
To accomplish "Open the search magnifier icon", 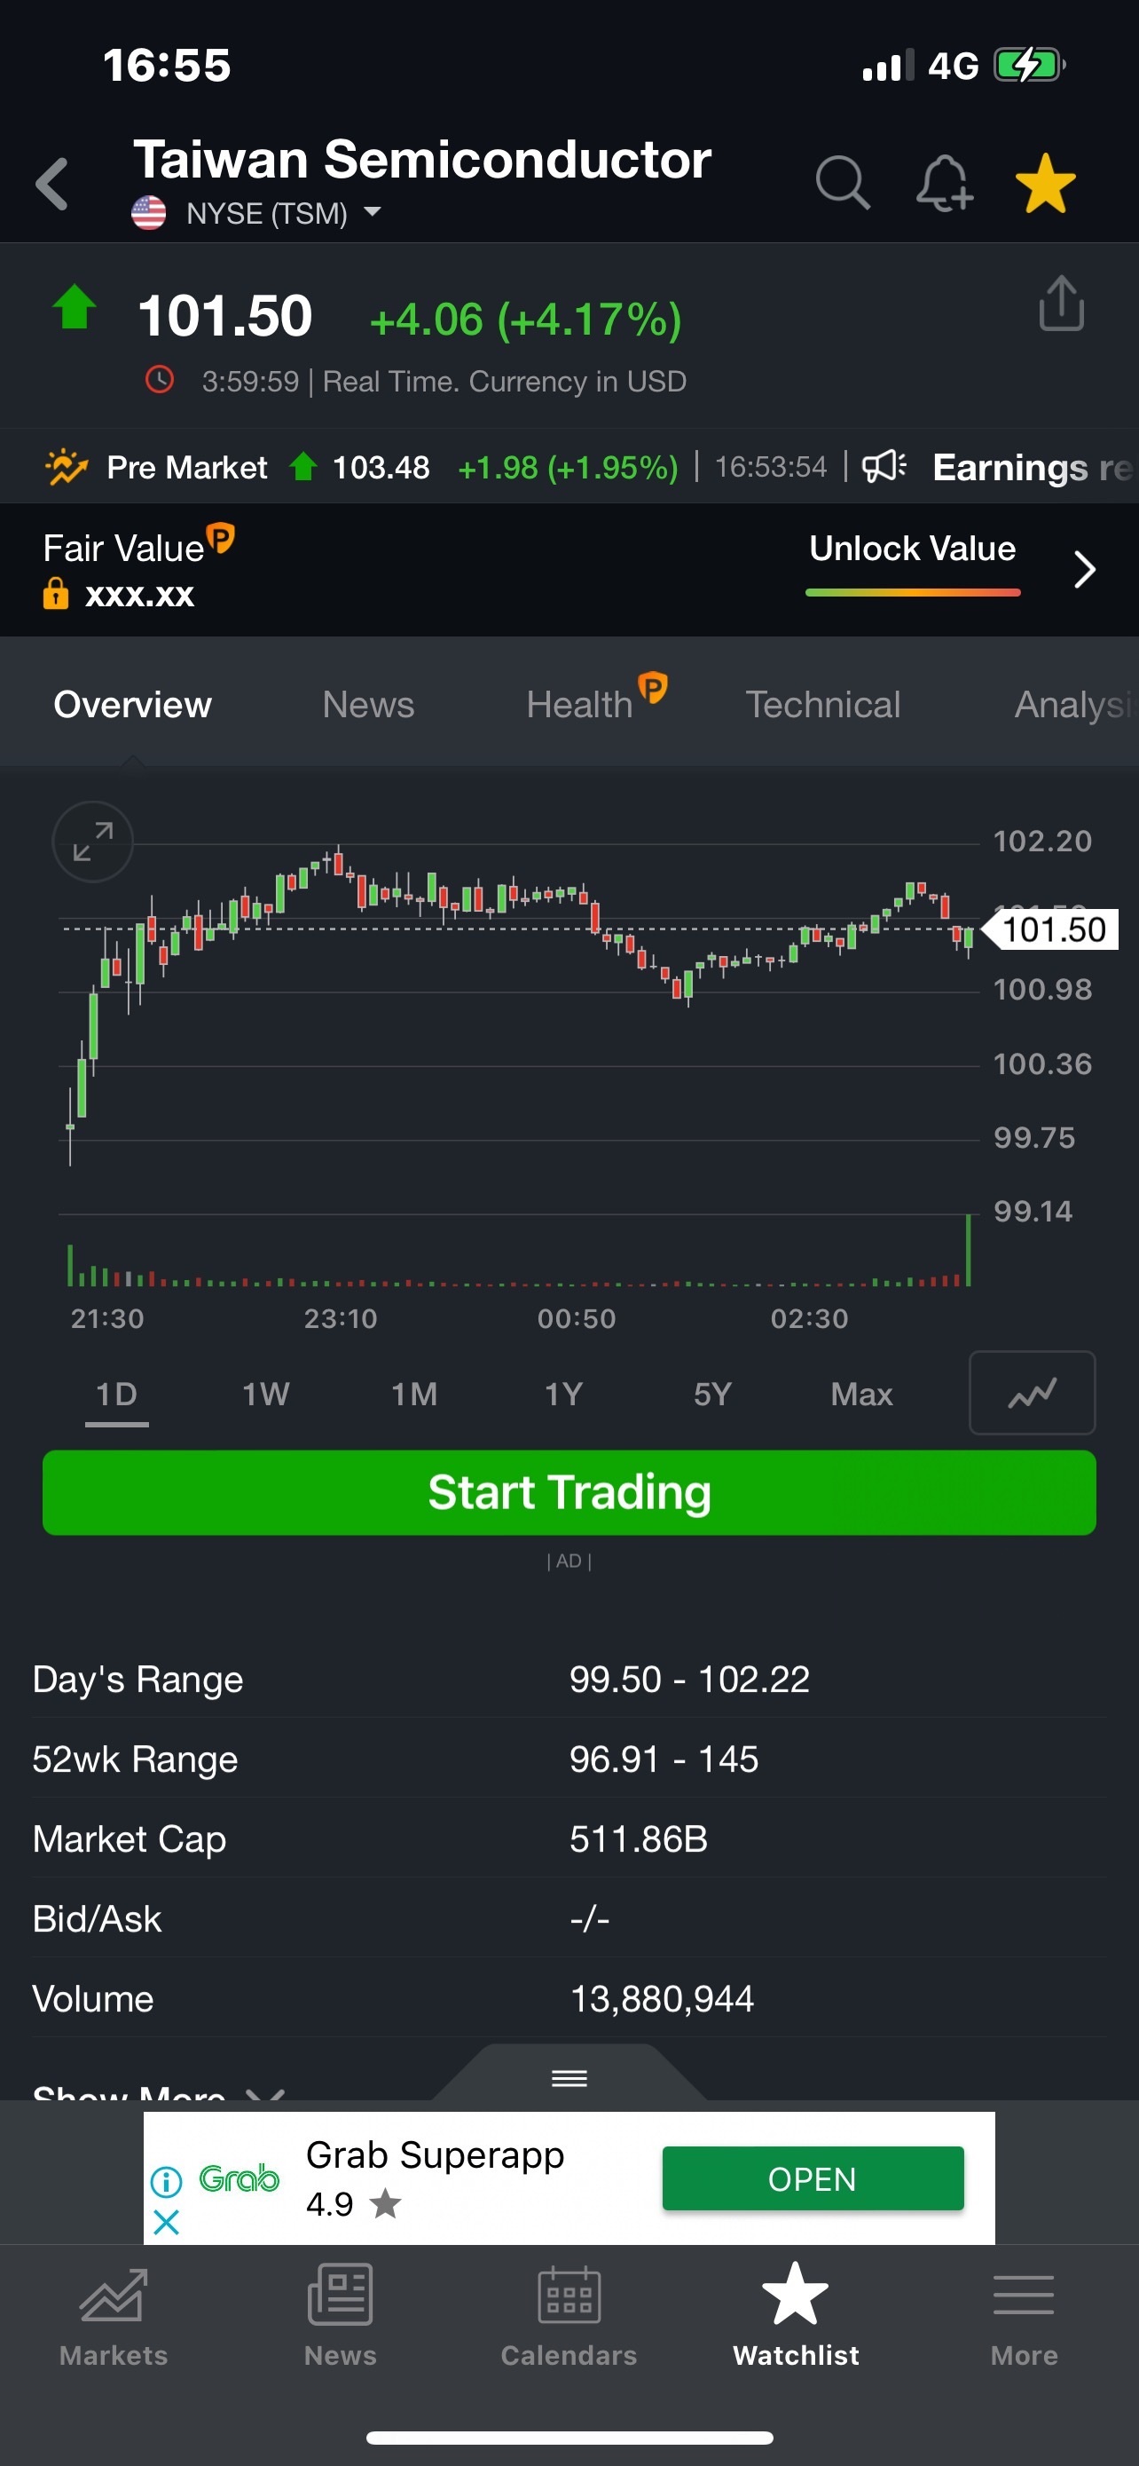I will click(x=843, y=182).
